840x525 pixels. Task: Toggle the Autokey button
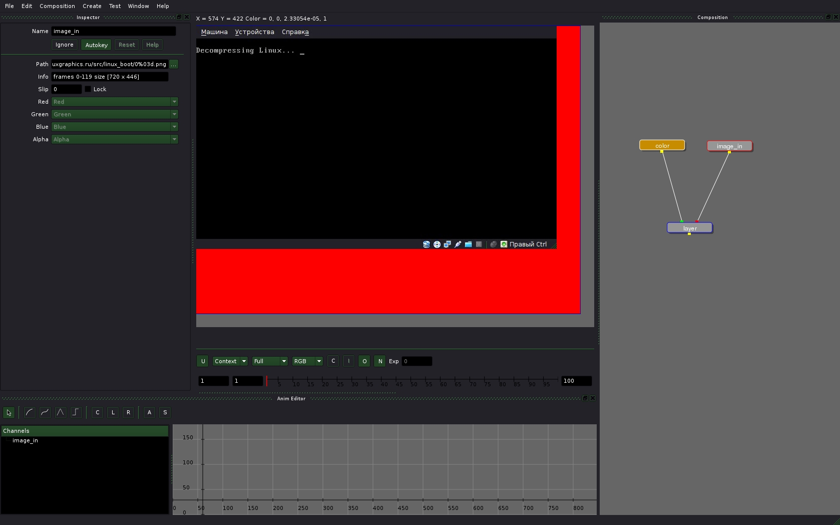(x=97, y=45)
